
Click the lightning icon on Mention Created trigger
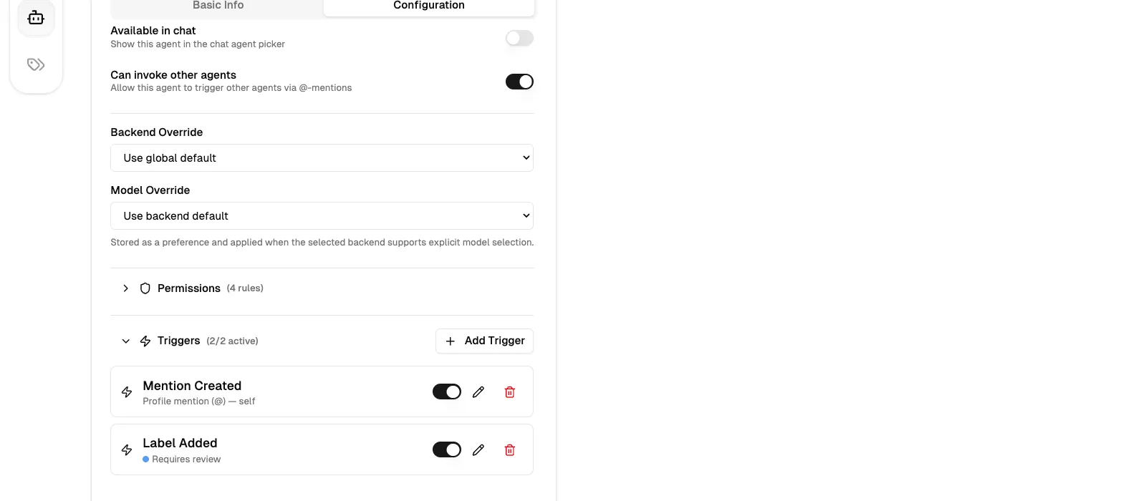coord(127,391)
